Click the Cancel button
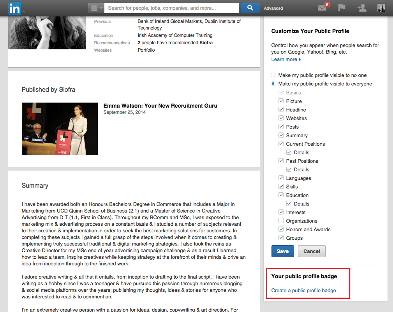The image size is (393, 312). point(312,251)
